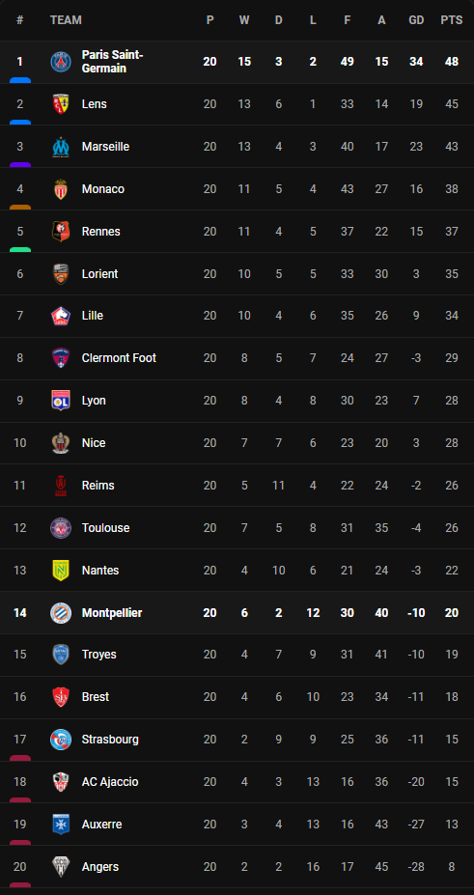Click the Paris Saint-Germain club crest
The height and width of the screenshot is (895, 474).
tap(61, 62)
